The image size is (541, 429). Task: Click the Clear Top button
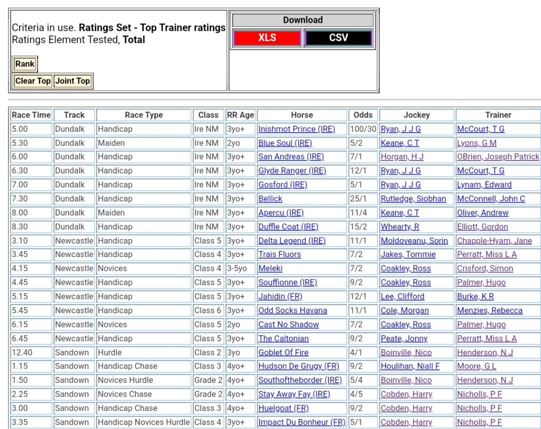(33, 81)
